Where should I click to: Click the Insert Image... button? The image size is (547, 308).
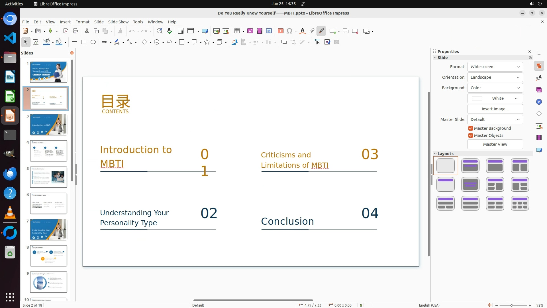[495, 109]
